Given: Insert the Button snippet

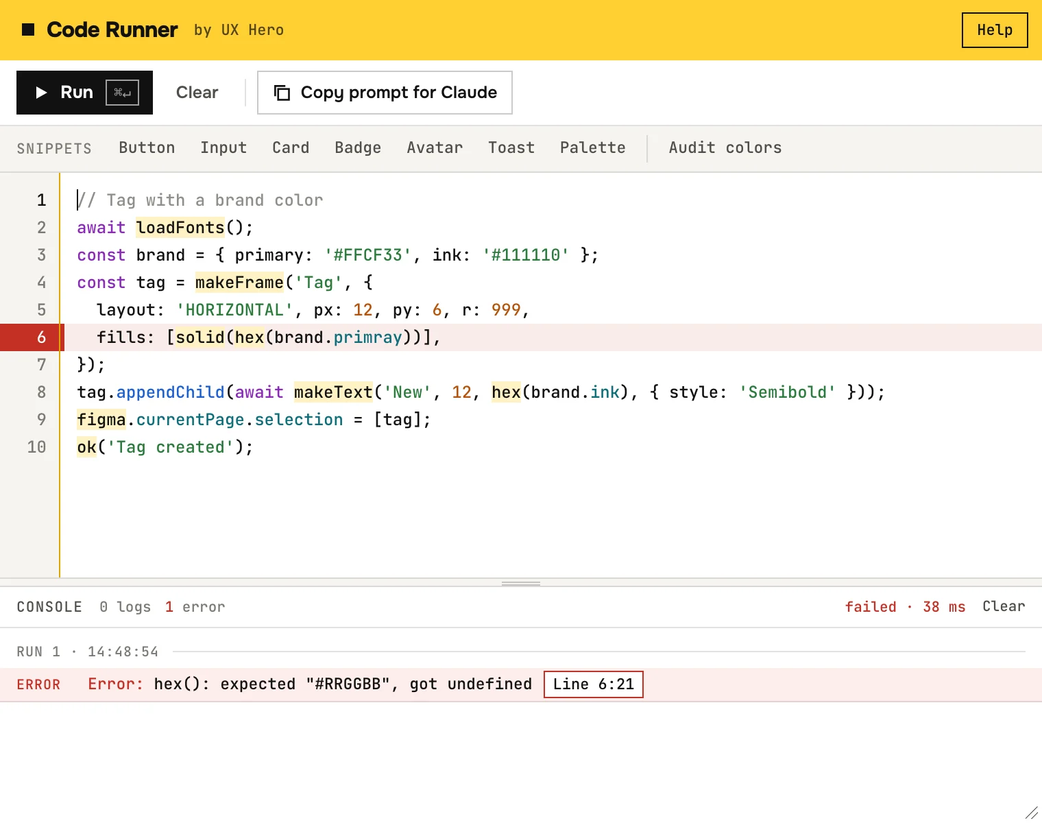Looking at the screenshot, I should (x=147, y=148).
